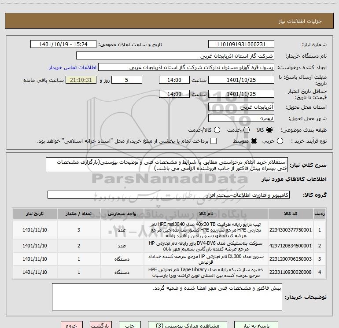Click response deadline date 1401/10/25
The image size is (339, 328).
pyautogui.click(x=241, y=80)
